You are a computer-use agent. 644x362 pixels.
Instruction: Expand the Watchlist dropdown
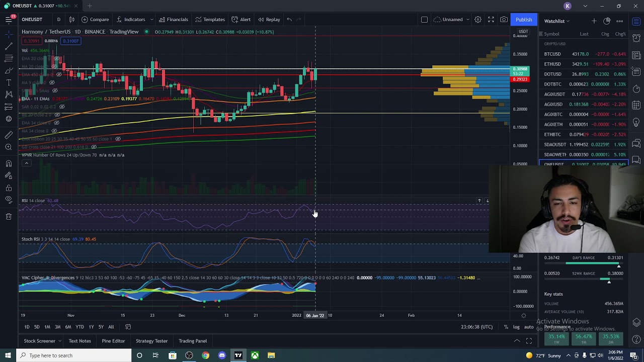coord(556,21)
